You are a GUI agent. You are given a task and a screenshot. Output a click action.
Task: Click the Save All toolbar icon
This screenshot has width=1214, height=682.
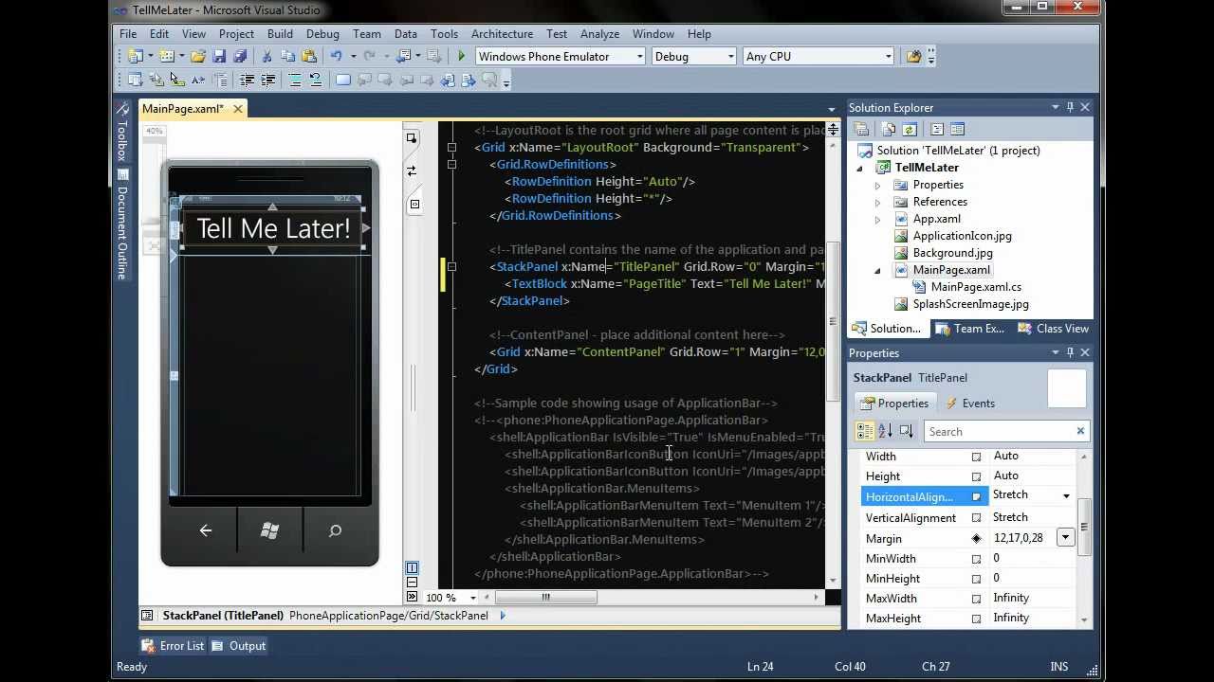pyautogui.click(x=240, y=57)
